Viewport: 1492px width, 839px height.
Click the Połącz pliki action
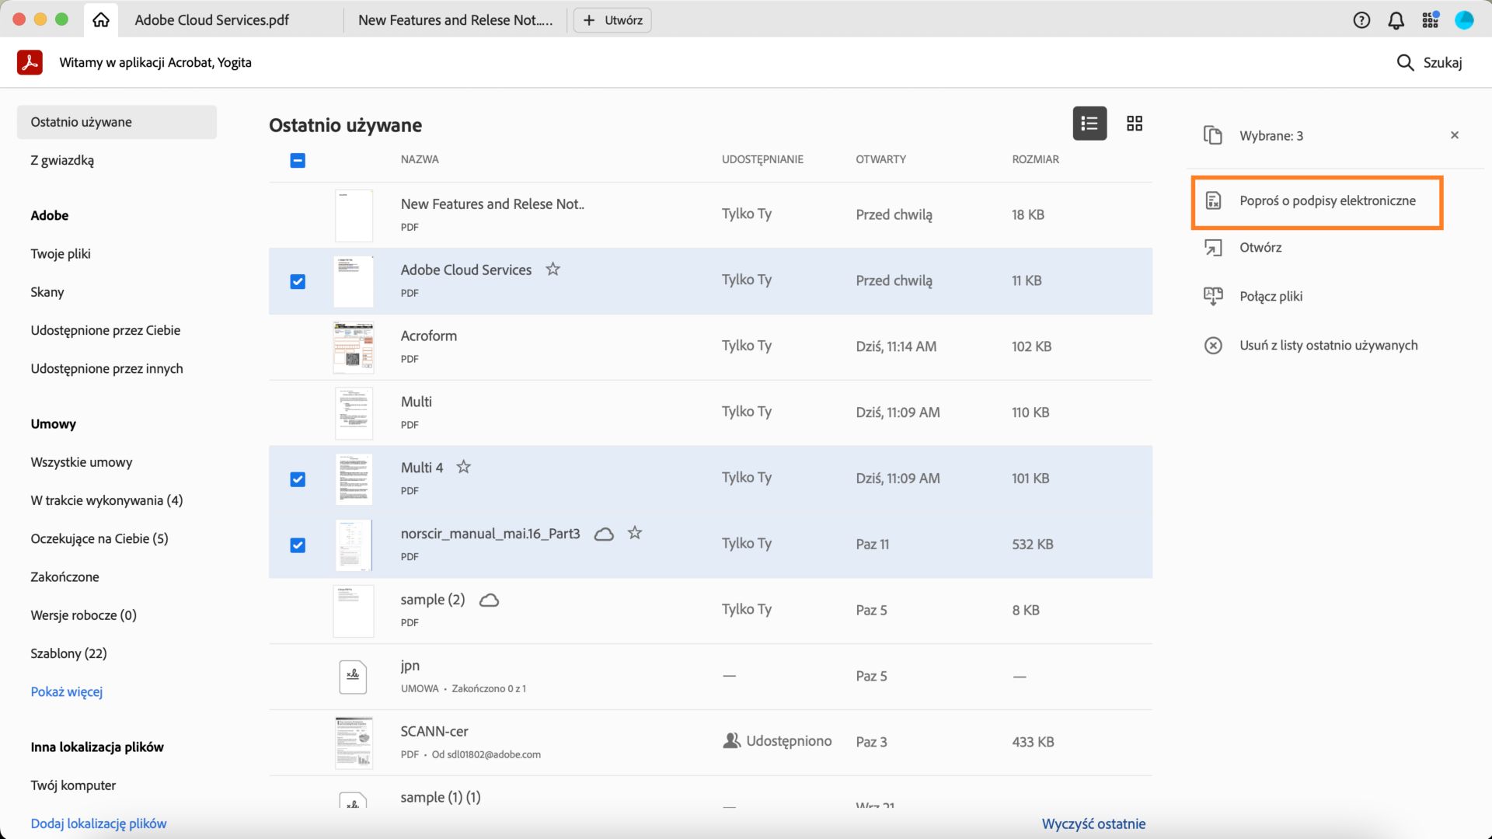(x=1271, y=296)
